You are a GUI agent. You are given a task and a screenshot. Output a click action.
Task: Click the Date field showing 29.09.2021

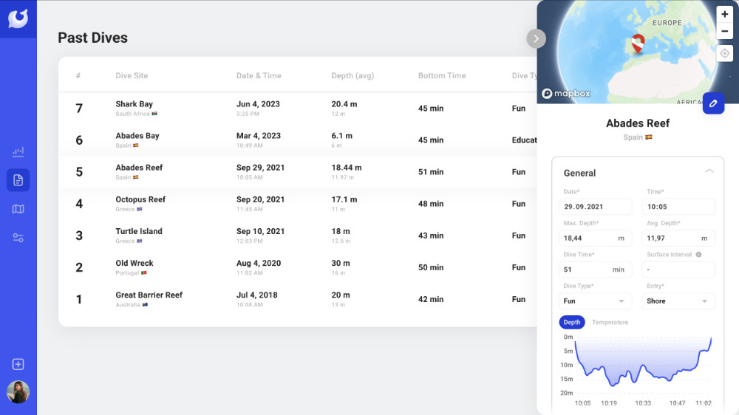pyautogui.click(x=596, y=207)
